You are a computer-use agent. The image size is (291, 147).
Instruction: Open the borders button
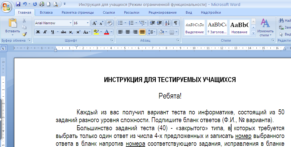(172, 32)
